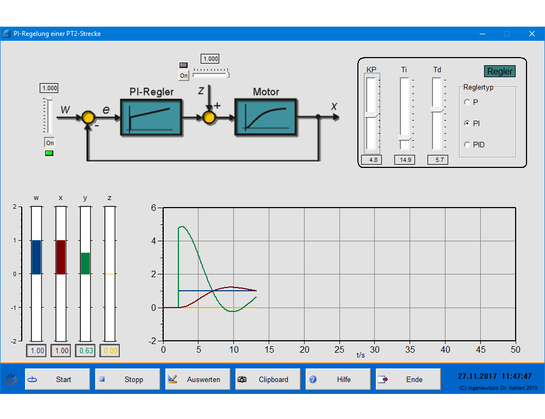Click the date and time display

click(x=494, y=376)
